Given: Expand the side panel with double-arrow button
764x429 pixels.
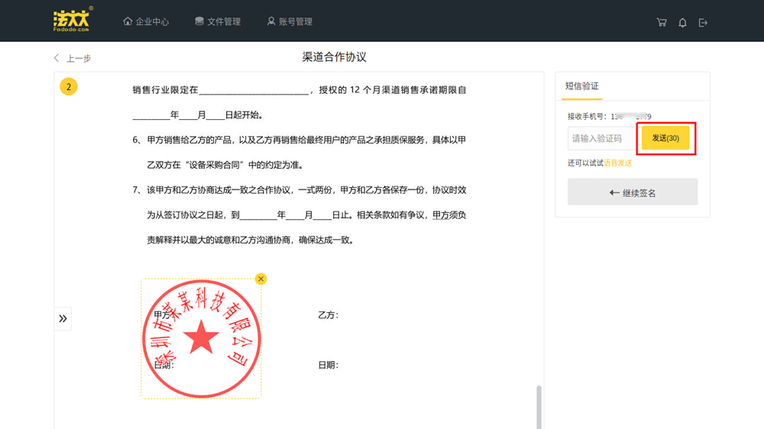Looking at the screenshot, I should click(63, 318).
